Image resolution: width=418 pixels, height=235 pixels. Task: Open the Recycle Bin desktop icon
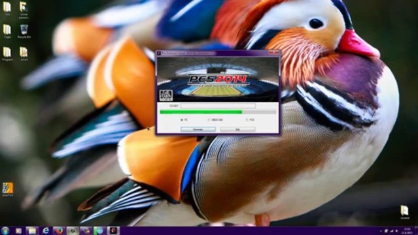click(24, 31)
